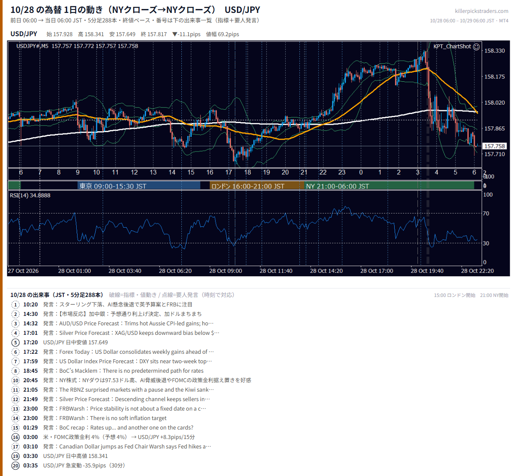
Task: Click the circled number 4 event marker
Action: pos(16,333)
